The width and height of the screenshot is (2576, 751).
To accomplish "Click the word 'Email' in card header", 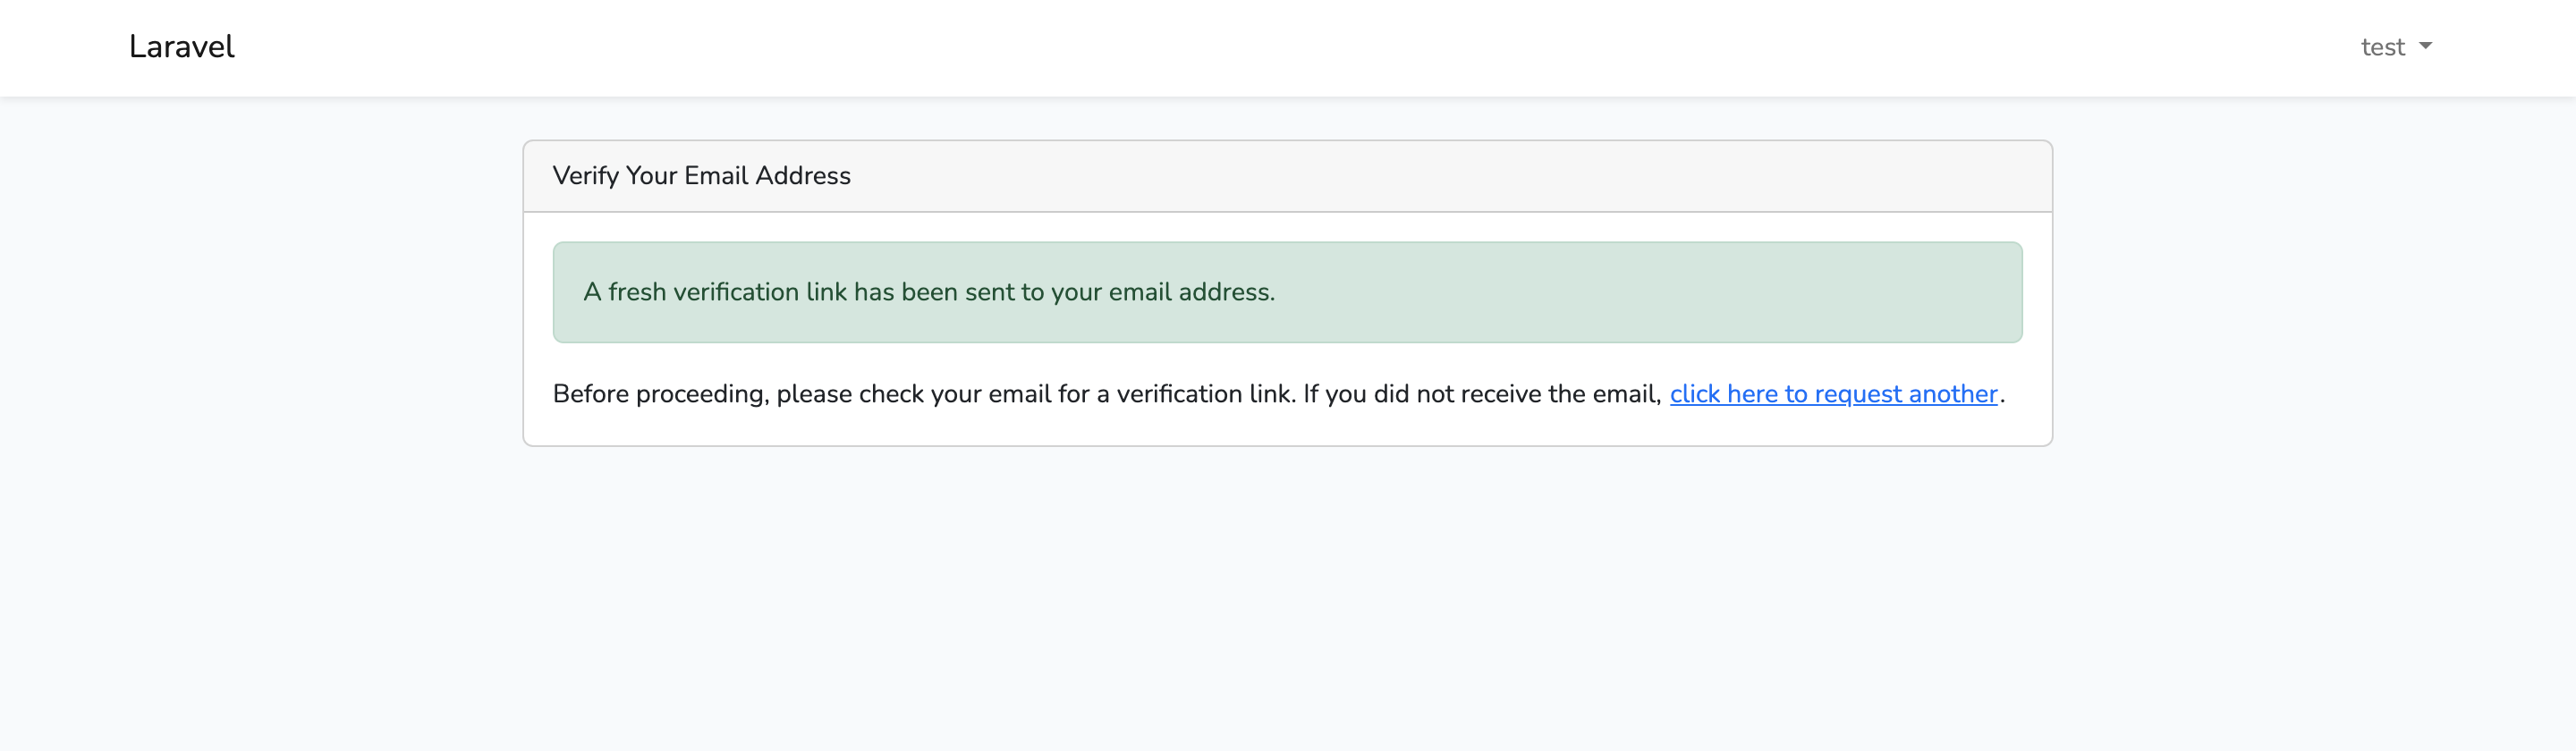I will [716, 176].
